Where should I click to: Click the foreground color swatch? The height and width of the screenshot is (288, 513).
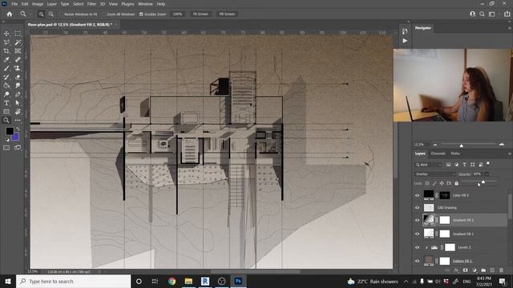tap(10, 131)
